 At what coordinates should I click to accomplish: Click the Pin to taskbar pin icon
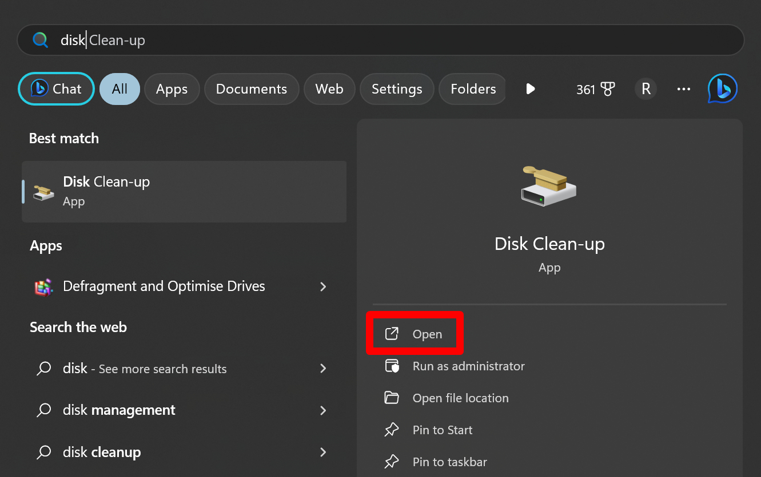point(392,462)
